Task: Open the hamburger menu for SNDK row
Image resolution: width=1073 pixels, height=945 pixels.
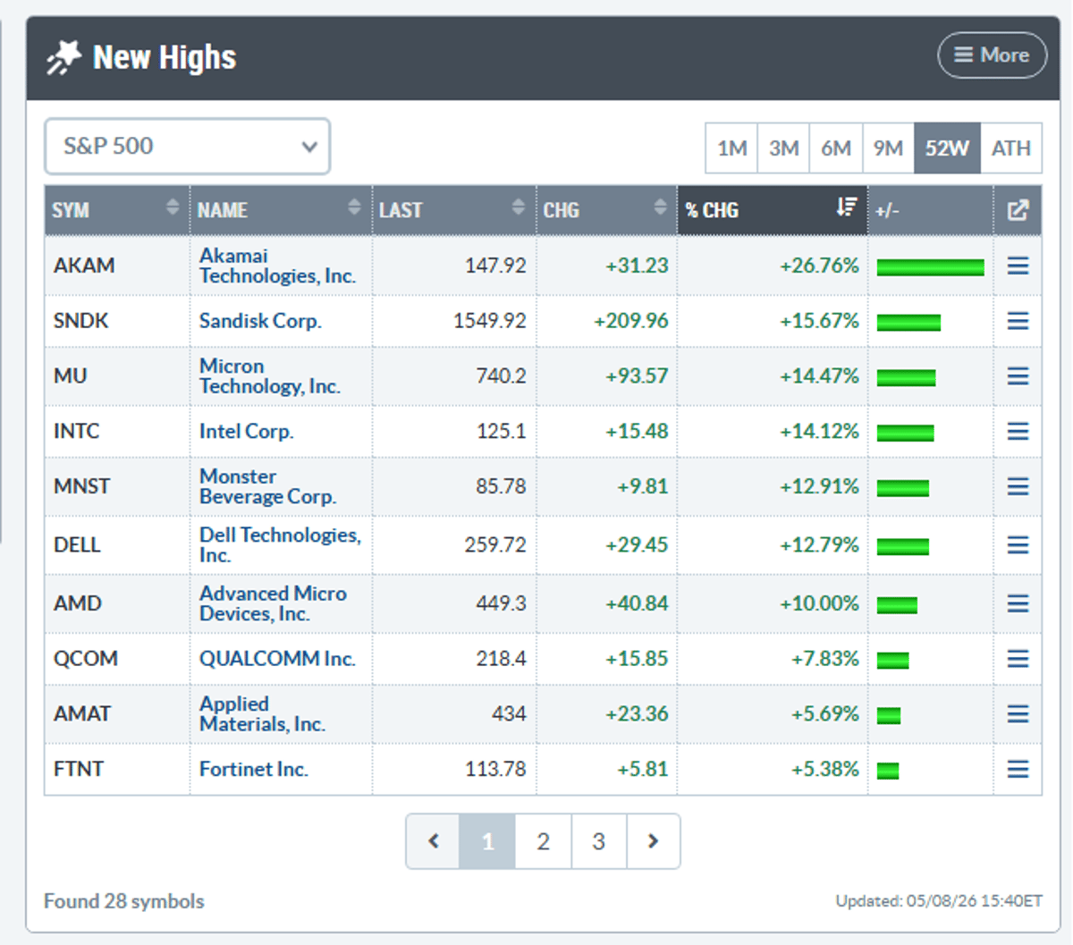Action: tap(1018, 321)
